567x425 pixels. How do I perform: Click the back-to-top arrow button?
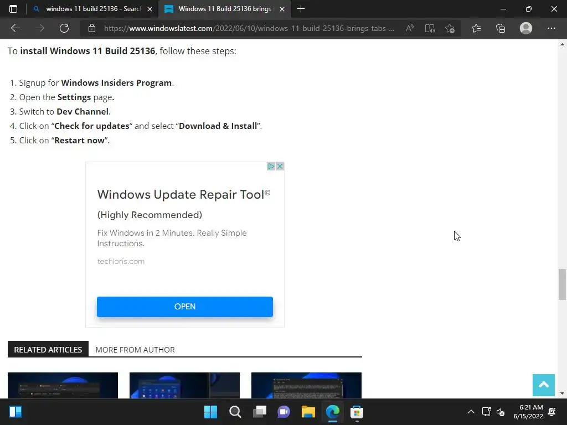[544, 385]
